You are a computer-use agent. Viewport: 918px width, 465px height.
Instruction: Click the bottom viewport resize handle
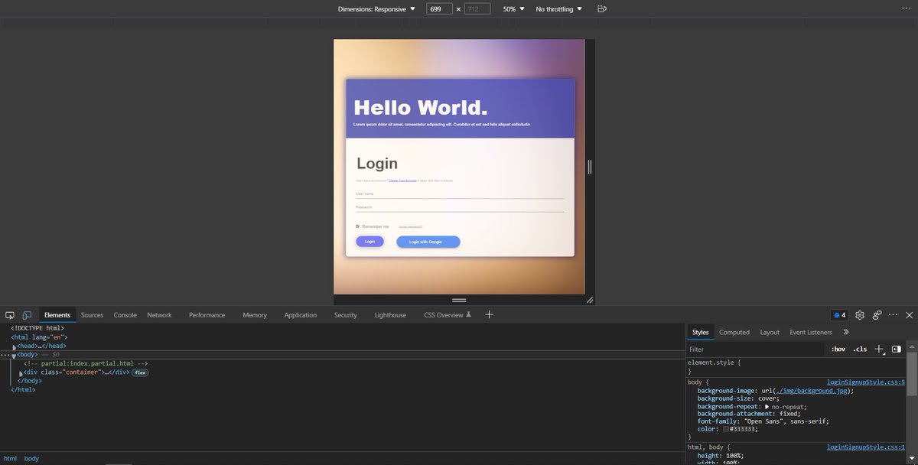click(x=459, y=300)
